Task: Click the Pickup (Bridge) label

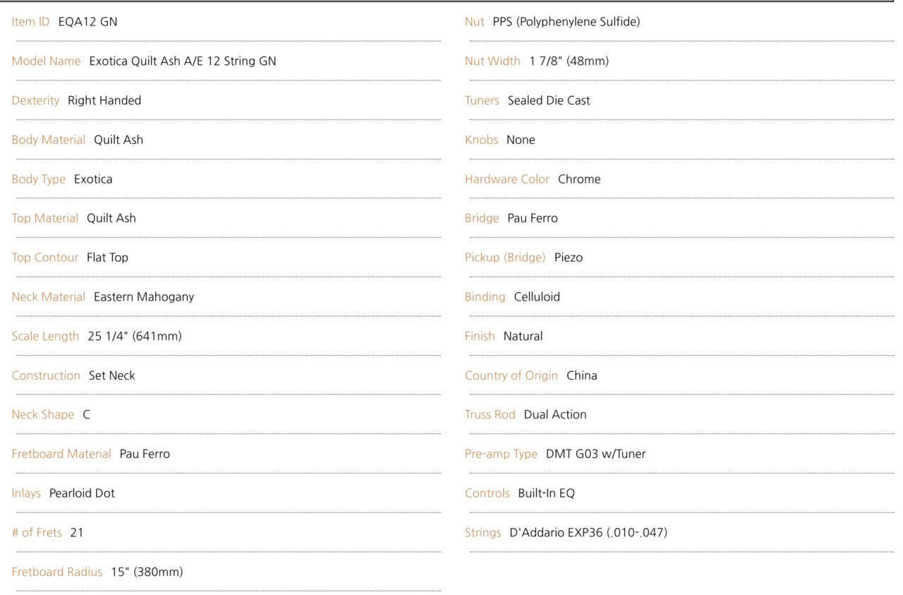Action: 505,258
